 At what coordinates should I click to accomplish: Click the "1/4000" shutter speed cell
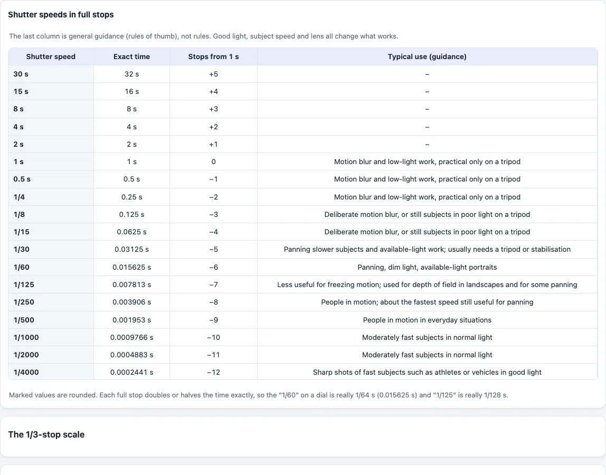tap(51, 372)
